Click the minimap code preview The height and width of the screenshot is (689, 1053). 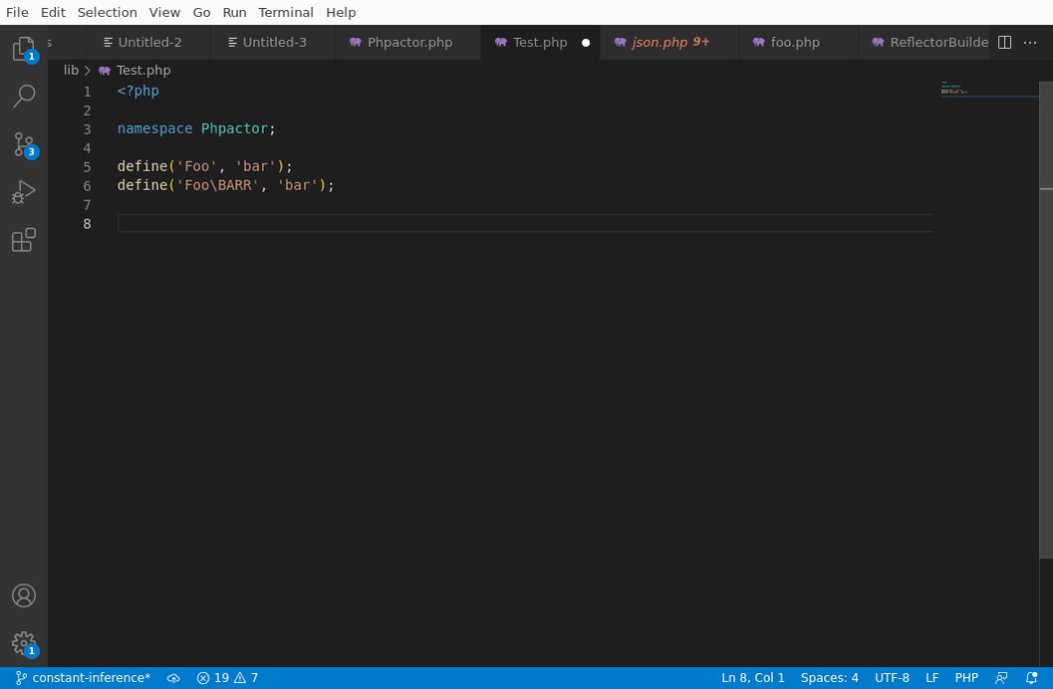[955, 88]
